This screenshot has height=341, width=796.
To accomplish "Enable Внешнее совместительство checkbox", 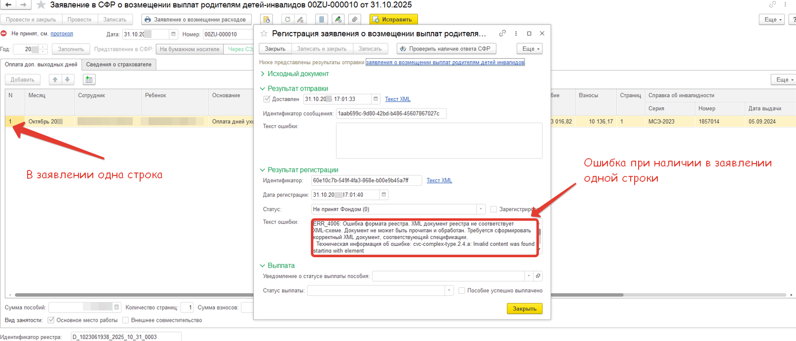I will point(126,320).
